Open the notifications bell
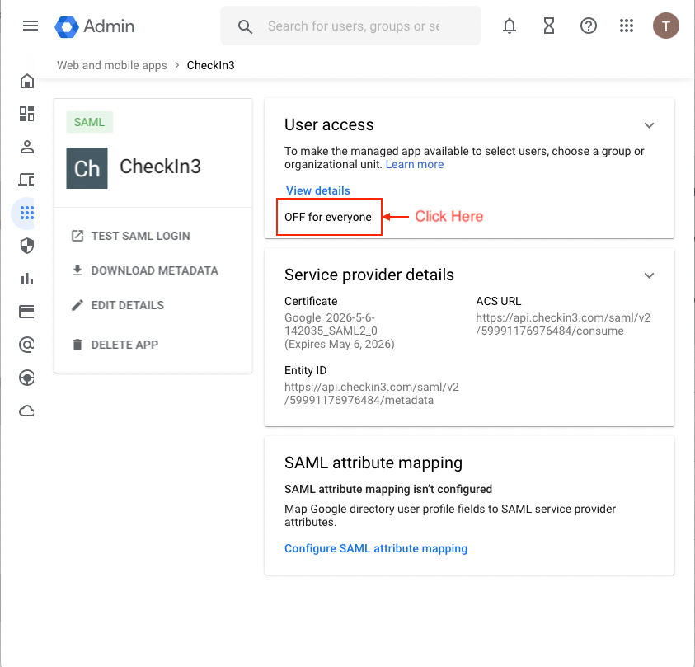The height and width of the screenshot is (667, 695). tap(510, 26)
